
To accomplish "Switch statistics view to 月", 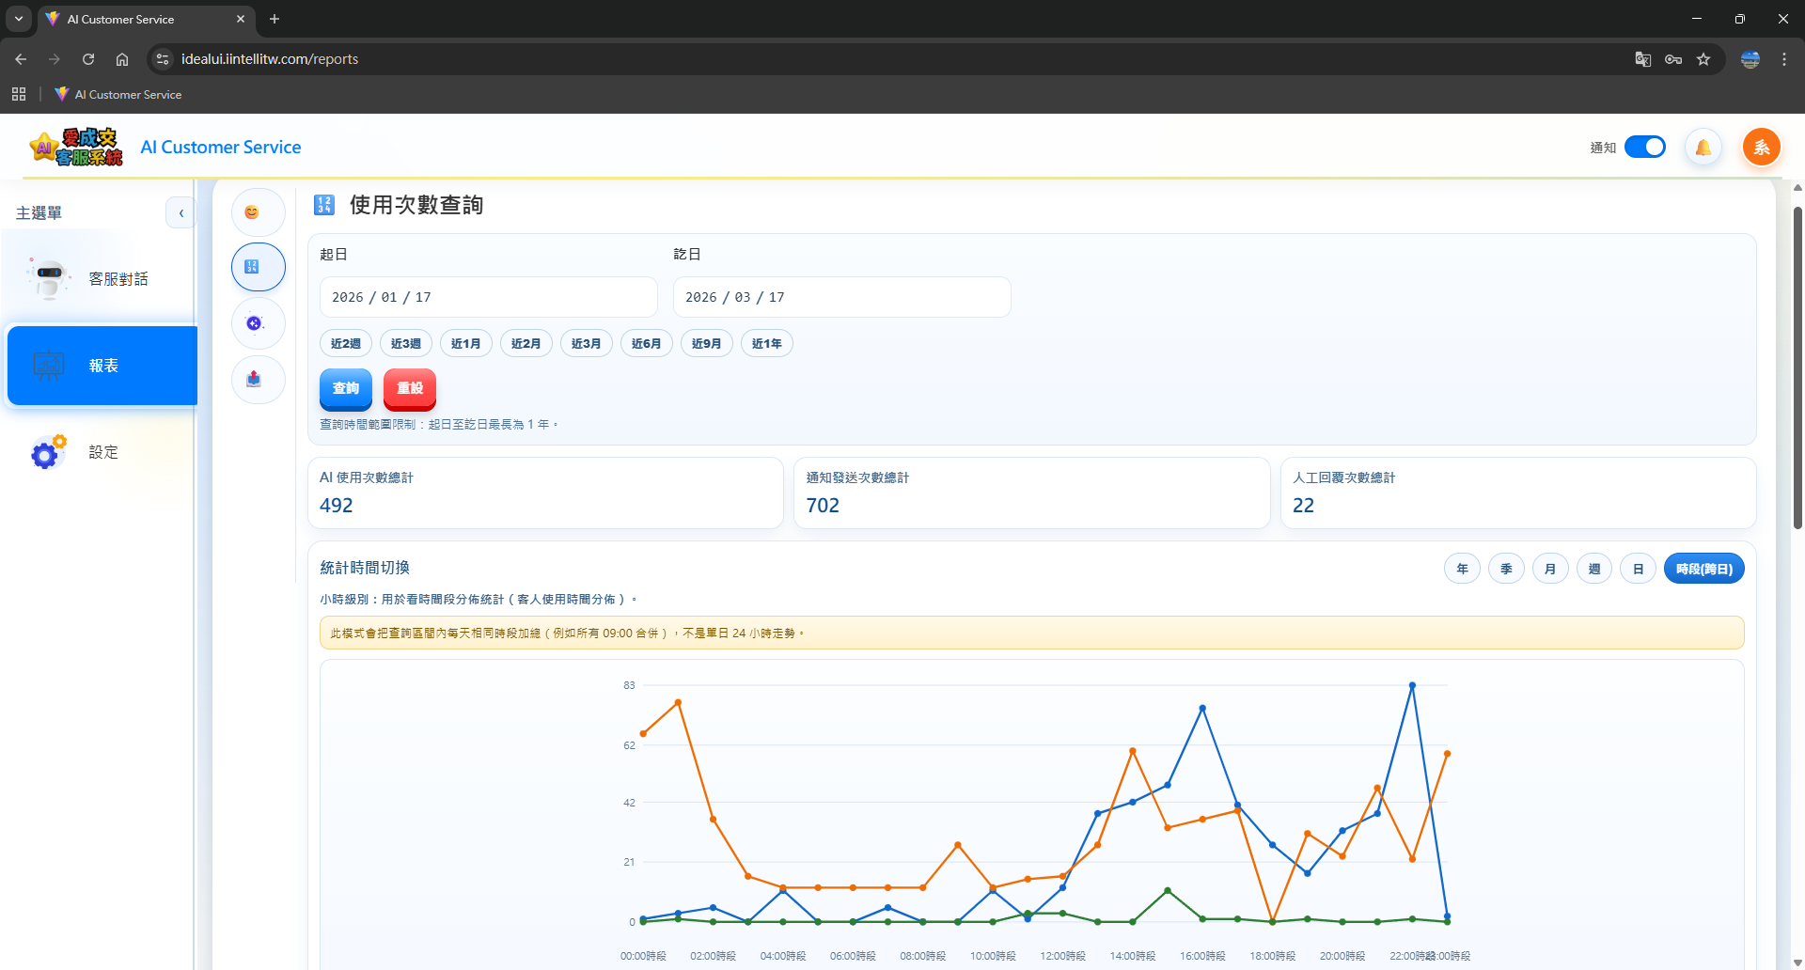I will pos(1550,569).
